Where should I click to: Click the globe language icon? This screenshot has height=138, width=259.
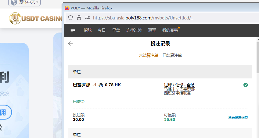pos(14,2)
